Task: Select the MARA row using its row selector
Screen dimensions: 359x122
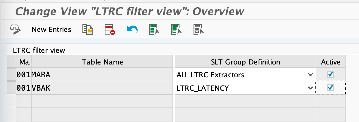Action: (x=12, y=75)
